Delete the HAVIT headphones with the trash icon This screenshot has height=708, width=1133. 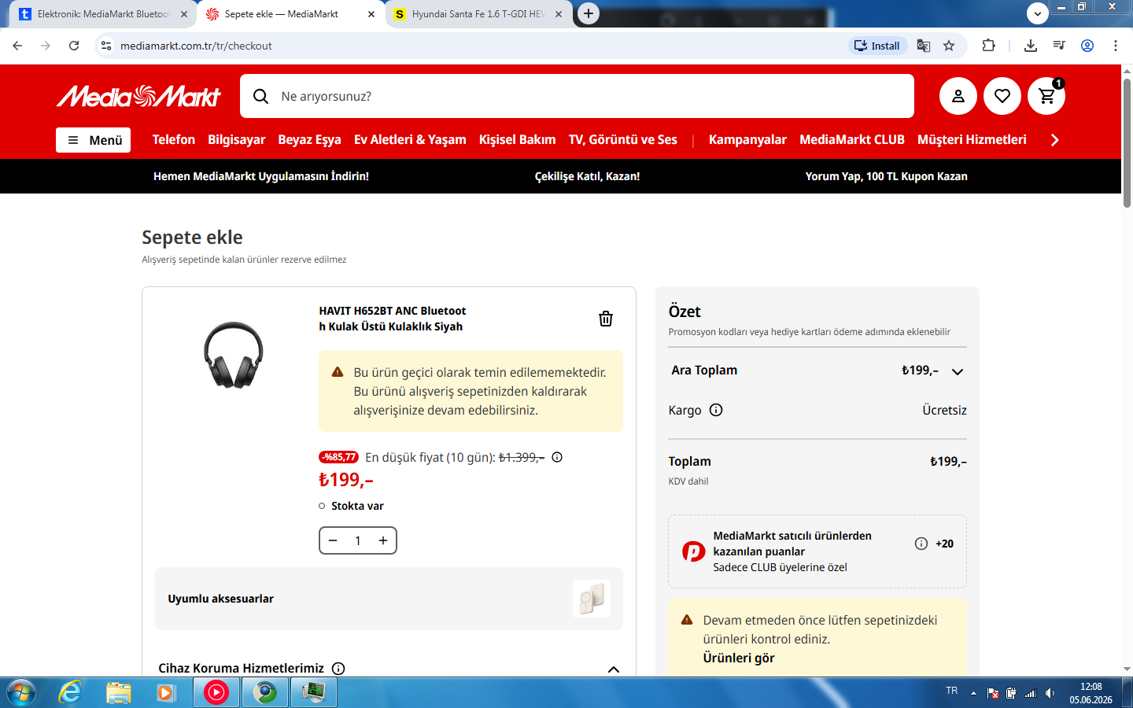click(606, 319)
